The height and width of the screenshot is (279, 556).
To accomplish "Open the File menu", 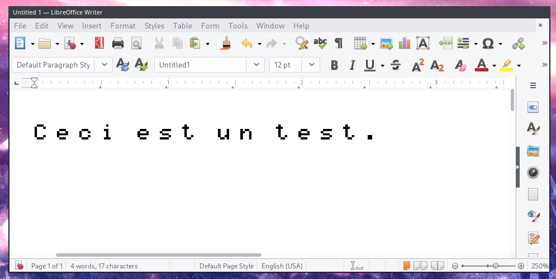I will pos(20,26).
